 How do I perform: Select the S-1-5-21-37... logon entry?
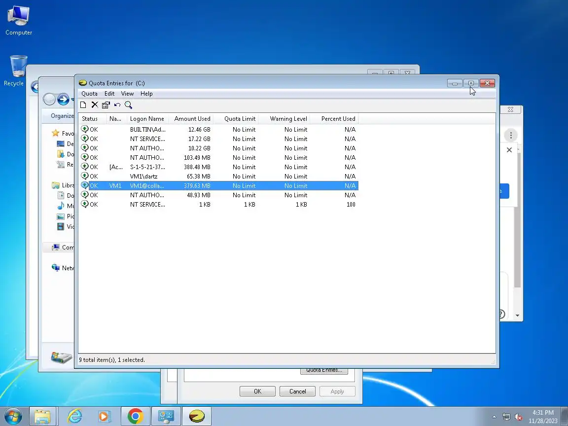[147, 167]
